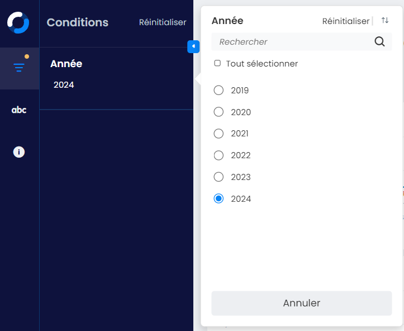Click Réinitialiser in the Conditions panel
This screenshot has width=404, height=331.
pyautogui.click(x=163, y=22)
